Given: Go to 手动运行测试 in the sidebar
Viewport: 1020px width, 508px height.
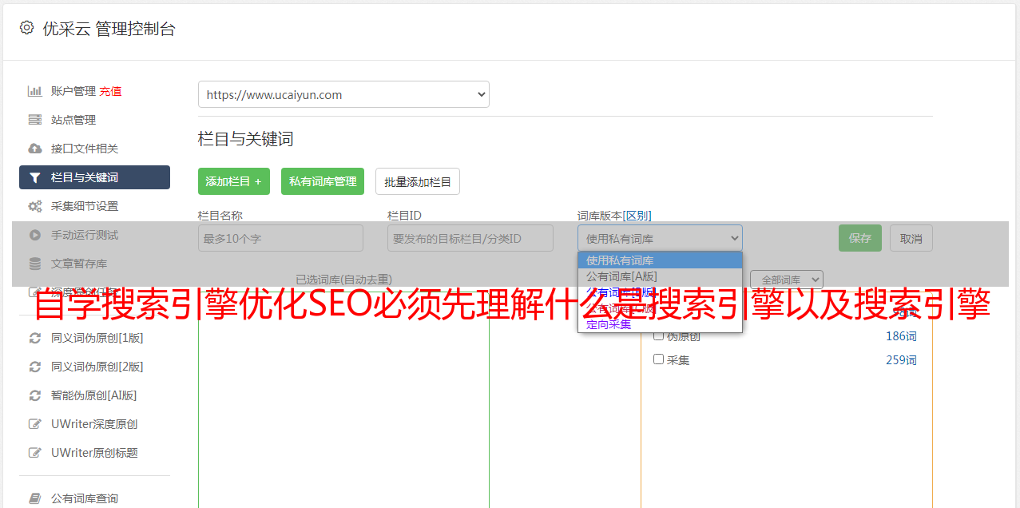Looking at the screenshot, I should click(x=85, y=235).
